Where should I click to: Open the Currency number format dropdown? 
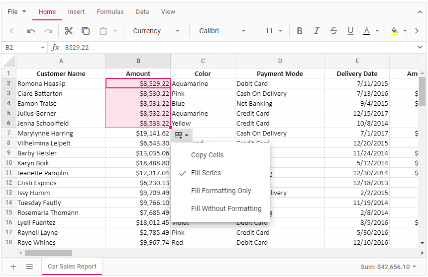pyautogui.click(x=156, y=31)
